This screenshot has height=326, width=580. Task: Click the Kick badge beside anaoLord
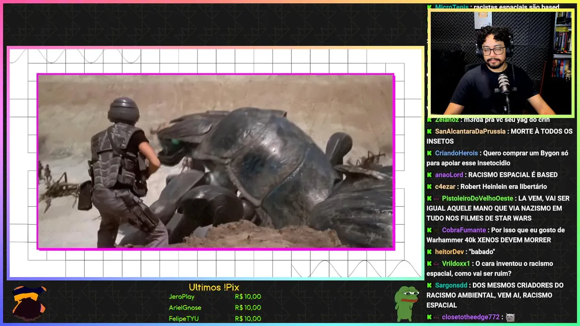point(429,175)
